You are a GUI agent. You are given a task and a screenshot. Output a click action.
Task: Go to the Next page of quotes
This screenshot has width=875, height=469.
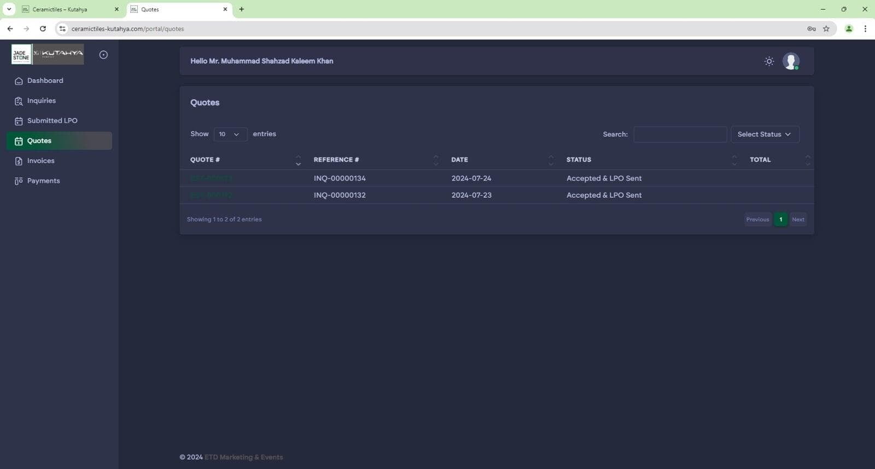(798, 219)
